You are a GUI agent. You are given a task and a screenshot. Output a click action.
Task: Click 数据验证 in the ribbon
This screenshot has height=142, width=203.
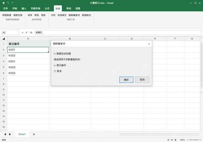[86, 15]
